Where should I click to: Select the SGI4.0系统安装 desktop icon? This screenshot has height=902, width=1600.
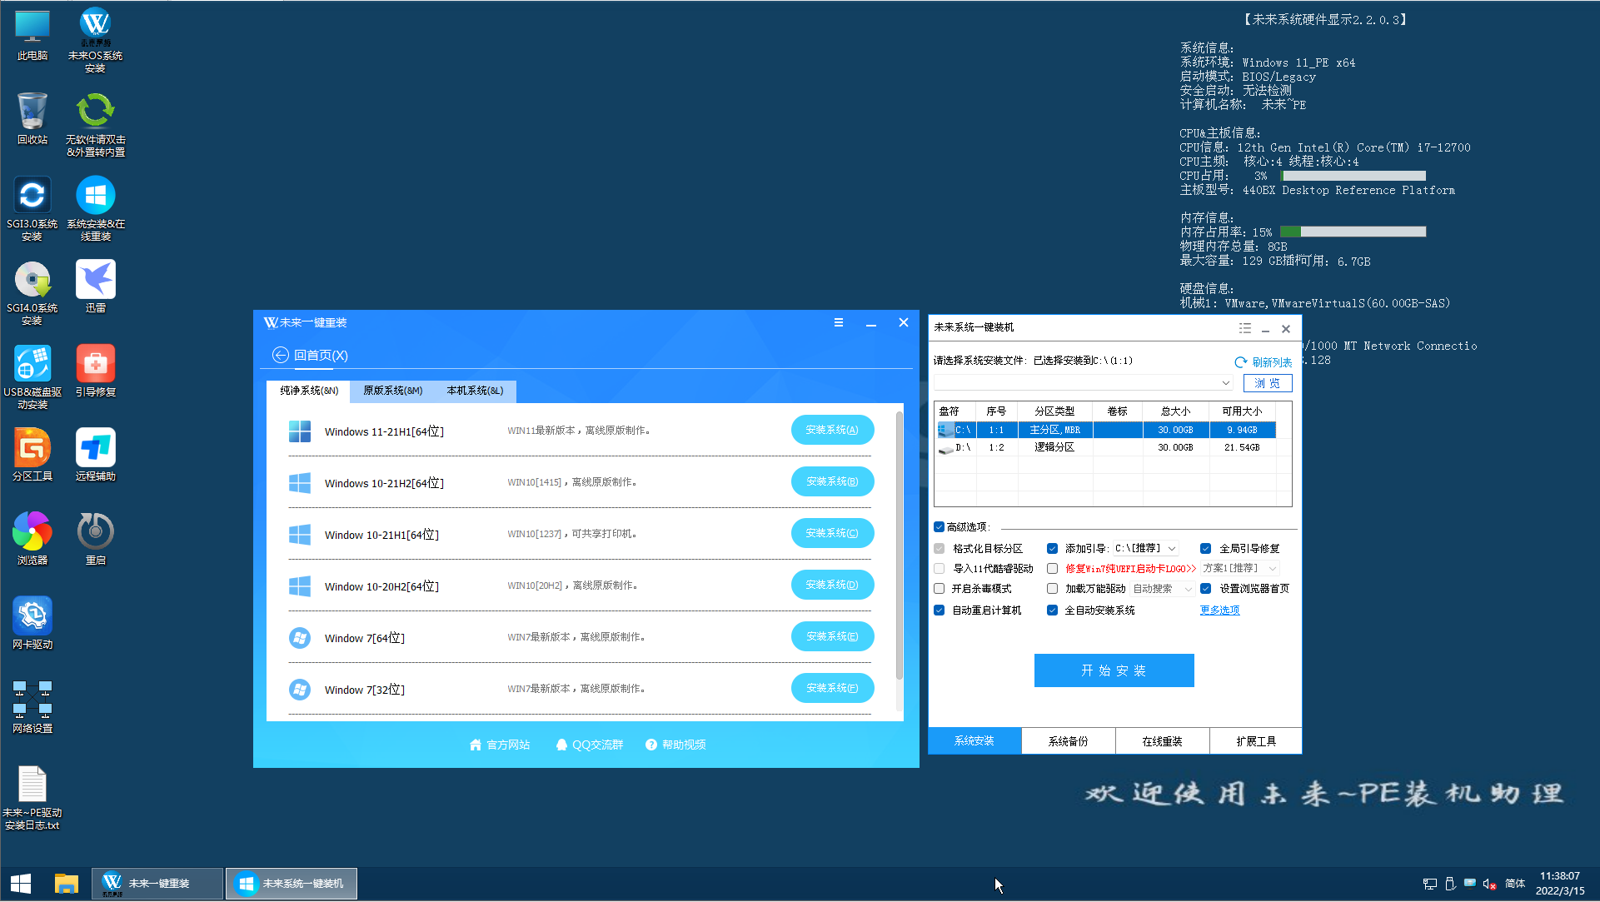click(32, 292)
